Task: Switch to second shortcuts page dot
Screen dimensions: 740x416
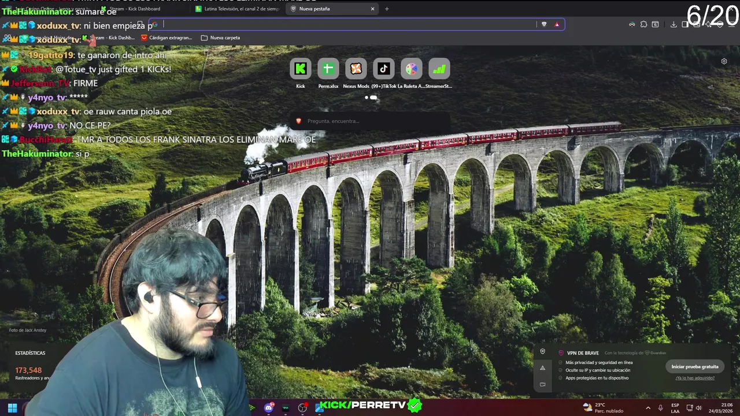Action: (373, 98)
